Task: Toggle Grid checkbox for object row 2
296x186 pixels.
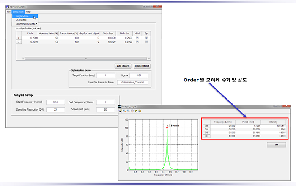Action: [137, 42]
